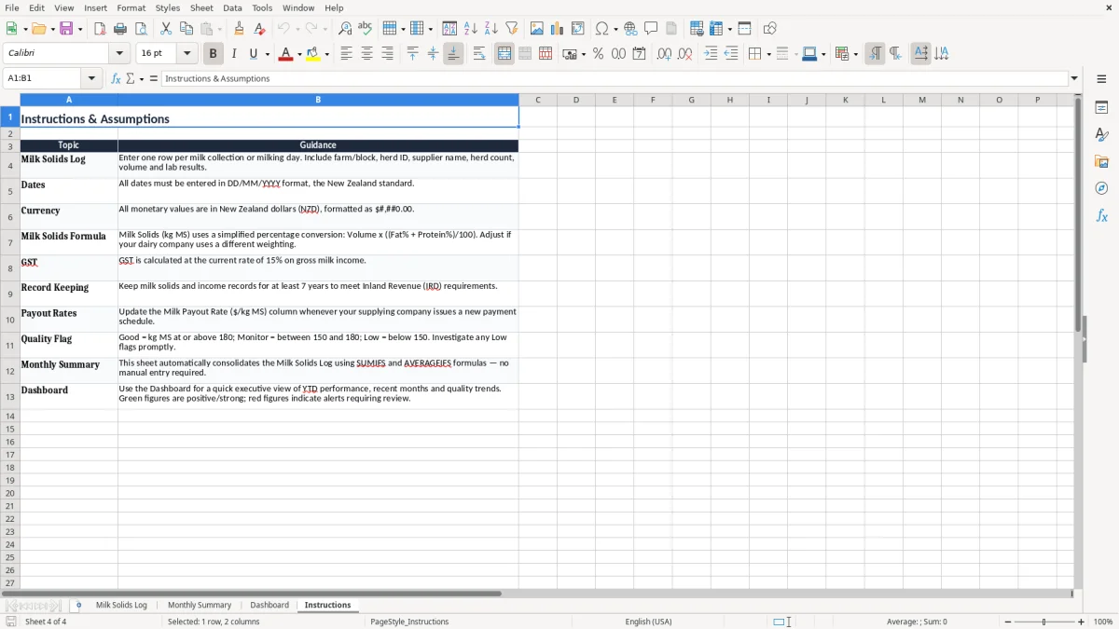Open the Function Wizard fx icon
The height and width of the screenshot is (629, 1119).
pyautogui.click(x=116, y=79)
